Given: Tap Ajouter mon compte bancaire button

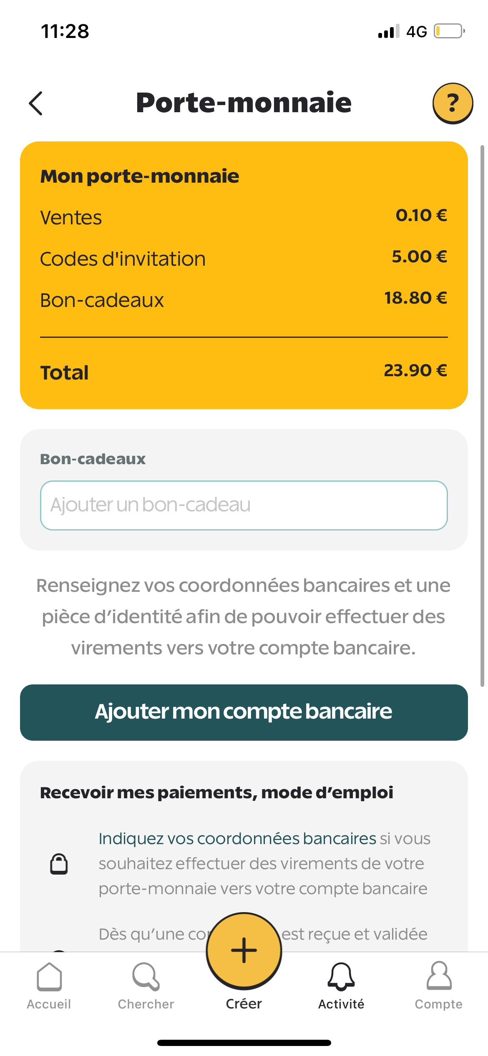Looking at the screenshot, I should (244, 712).
